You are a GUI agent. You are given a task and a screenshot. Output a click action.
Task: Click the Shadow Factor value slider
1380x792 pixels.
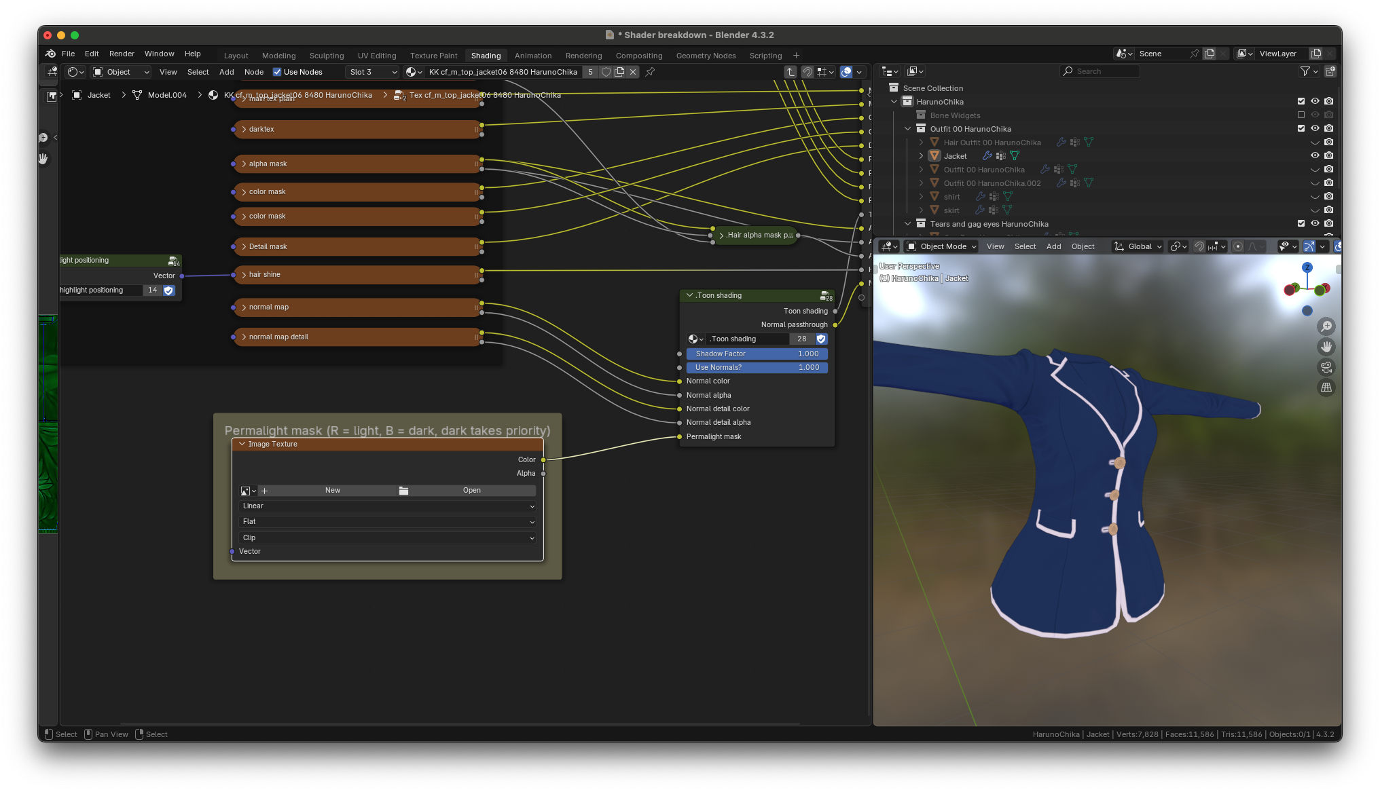point(757,354)
